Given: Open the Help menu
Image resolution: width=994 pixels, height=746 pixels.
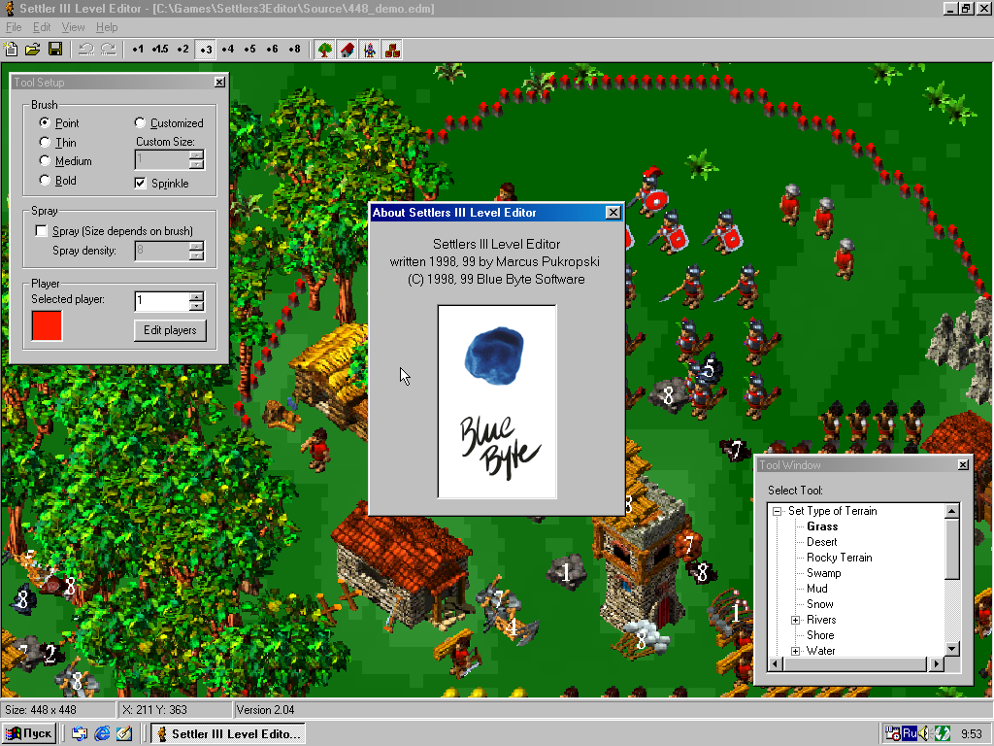Looking at the screenshot, I should [107, 27].
